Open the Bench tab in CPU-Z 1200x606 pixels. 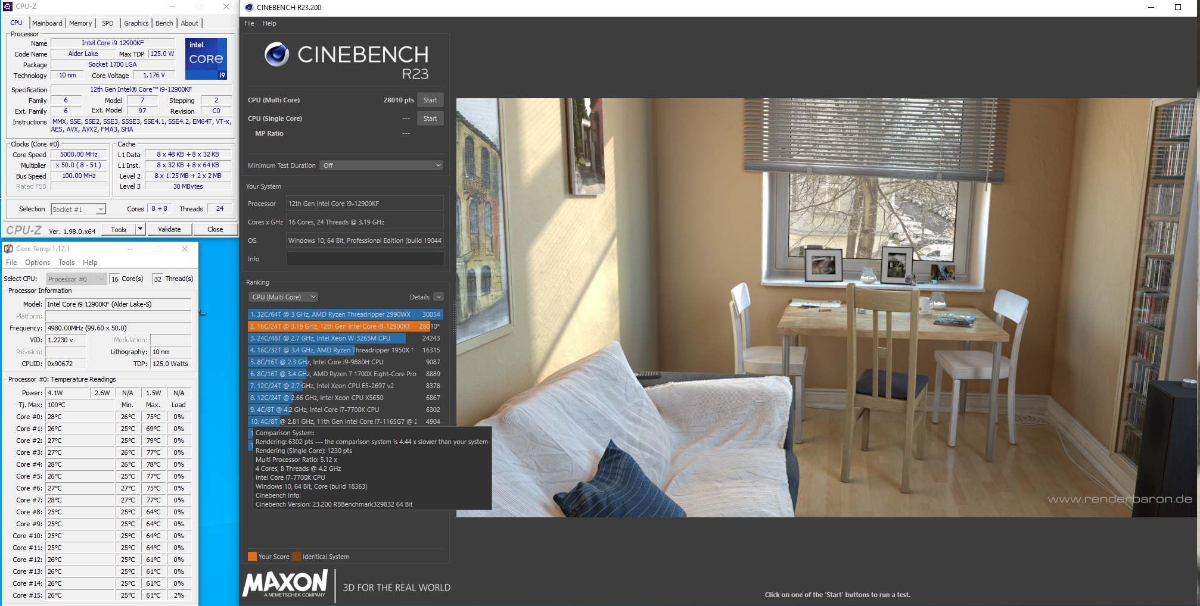coord(164,23)
